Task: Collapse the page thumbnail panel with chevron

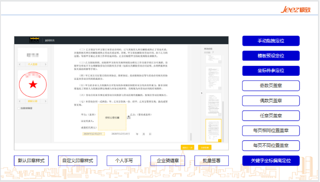Action: tap(201, 93)
